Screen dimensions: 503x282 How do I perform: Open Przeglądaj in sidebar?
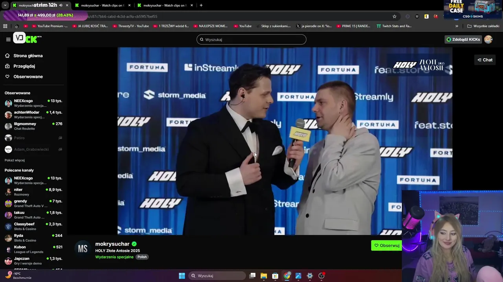click(x=24, y=66)
